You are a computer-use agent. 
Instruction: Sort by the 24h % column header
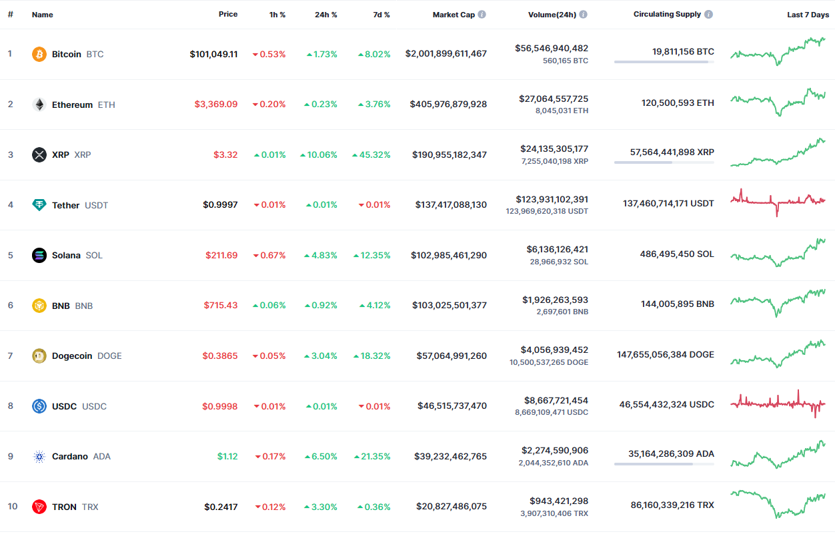pos(326,14)
